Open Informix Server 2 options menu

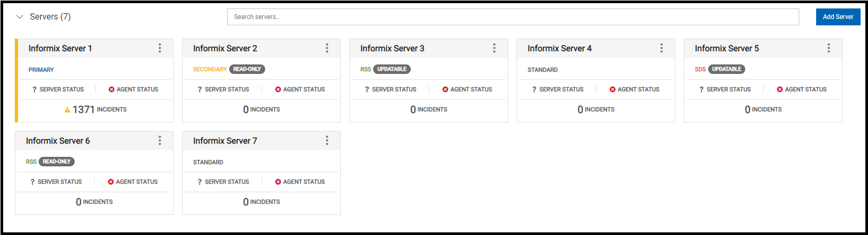pyautogui.click(x=327, y=48)
